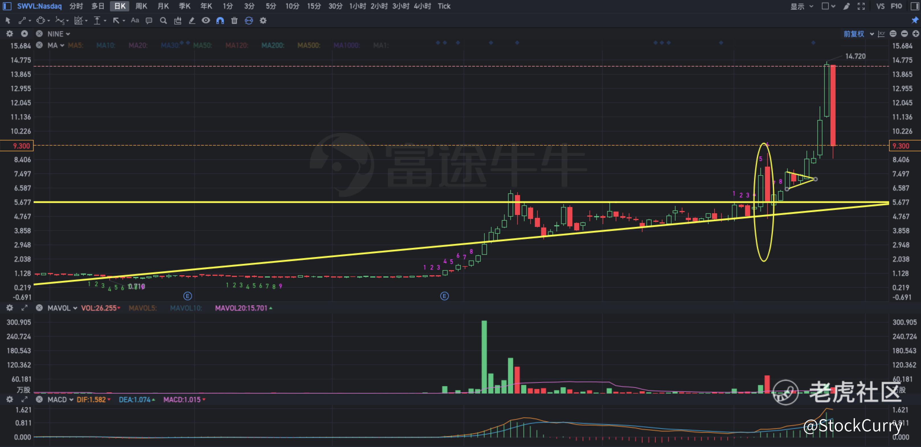Click the VS compare button
Viewport: 921px width, 447px height.
tap(880, 6)
